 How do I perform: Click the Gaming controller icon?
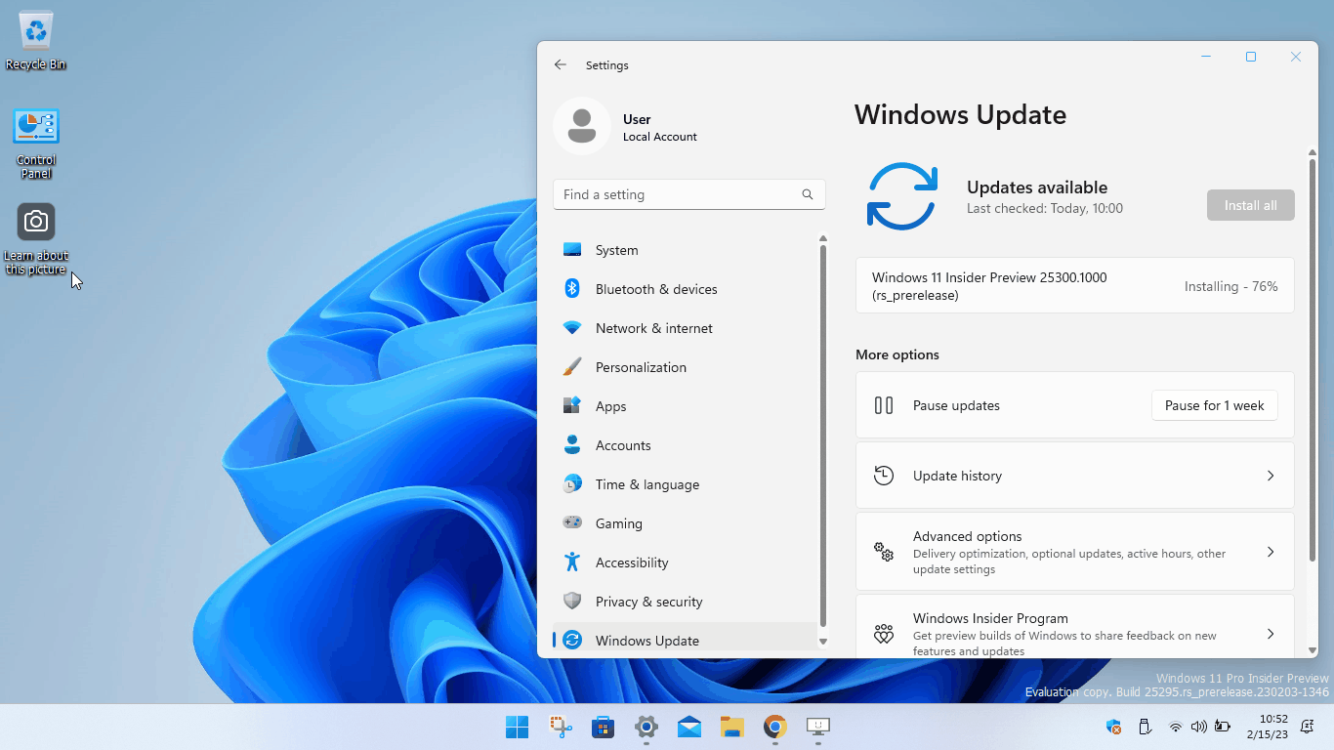572,523
